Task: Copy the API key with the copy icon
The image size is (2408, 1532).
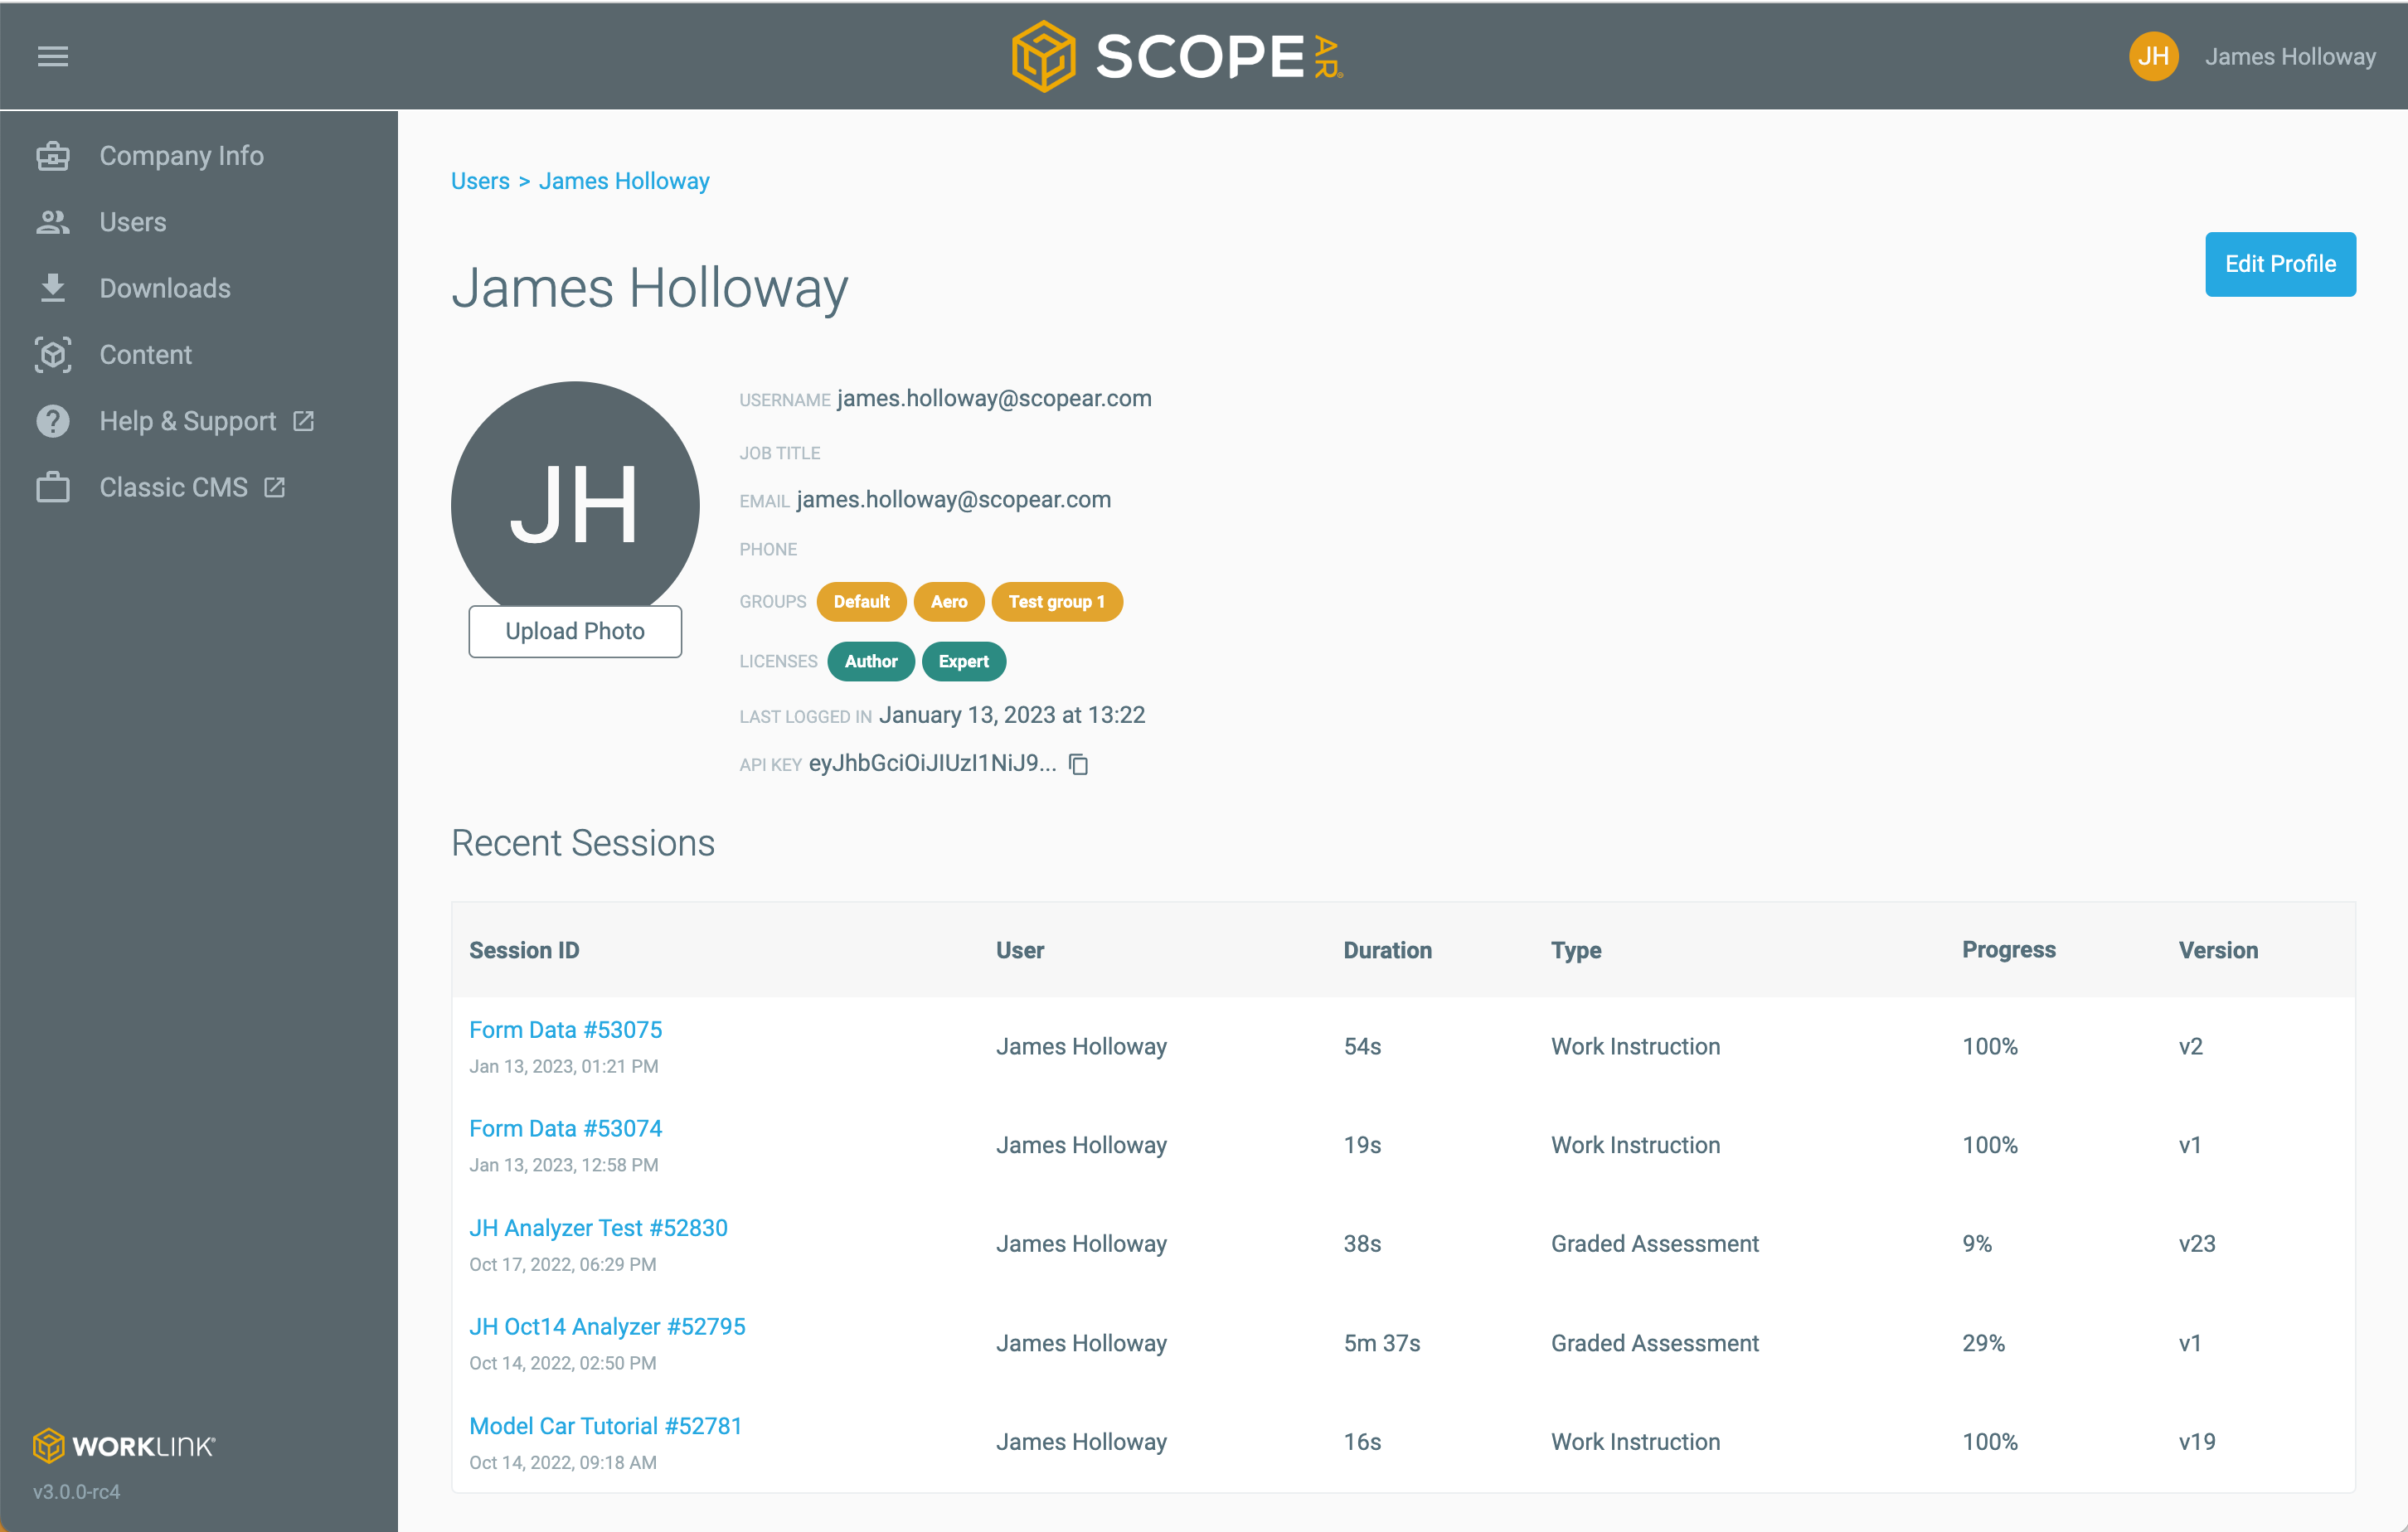Action: (x=1079, y=764)
